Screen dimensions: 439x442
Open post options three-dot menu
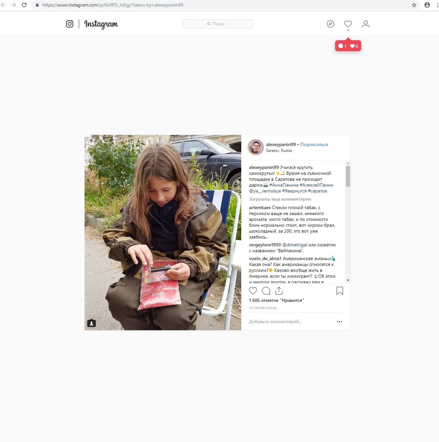pos(339,321)
